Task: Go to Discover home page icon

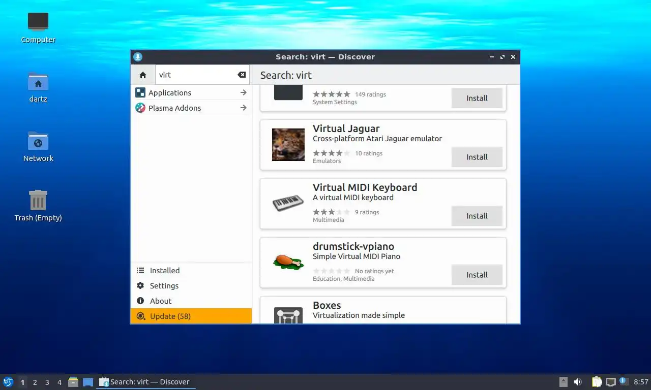Action: pyautogui.click(x=143, y=75)
